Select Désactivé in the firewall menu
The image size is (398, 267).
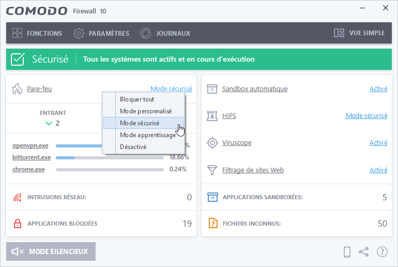(143, 147)
